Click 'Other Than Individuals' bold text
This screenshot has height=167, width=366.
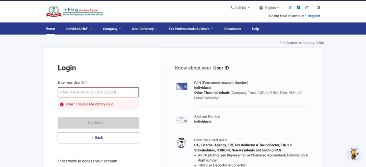[212, 93]
